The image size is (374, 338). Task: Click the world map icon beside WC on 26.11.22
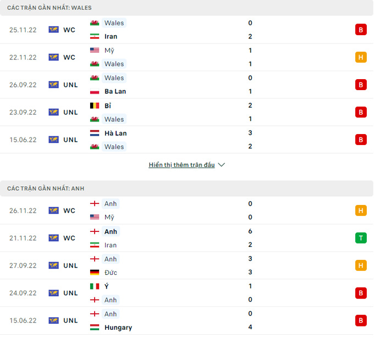click(x=54, y=210)
